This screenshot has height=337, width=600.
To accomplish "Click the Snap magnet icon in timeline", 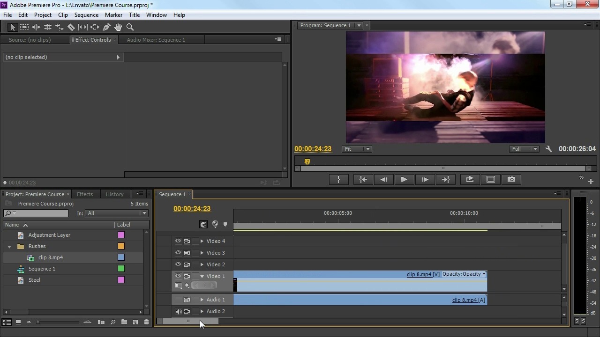I will [x=203, y=225].
